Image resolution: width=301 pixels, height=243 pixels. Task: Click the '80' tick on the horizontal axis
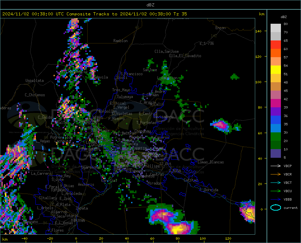click(x=178, y=239)
